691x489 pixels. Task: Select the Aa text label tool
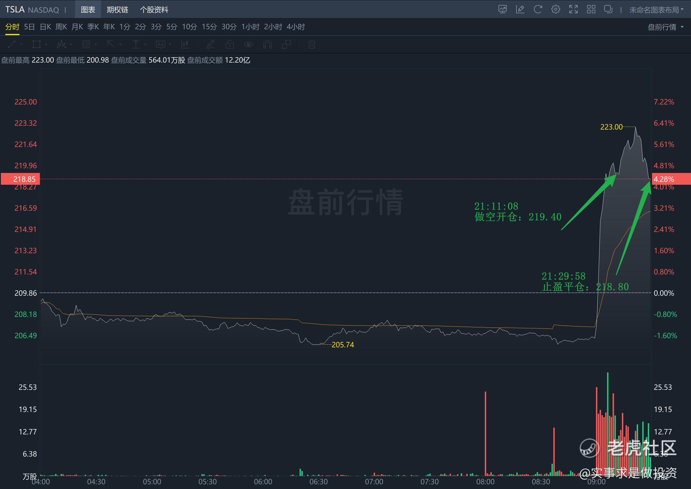point(161,45)
